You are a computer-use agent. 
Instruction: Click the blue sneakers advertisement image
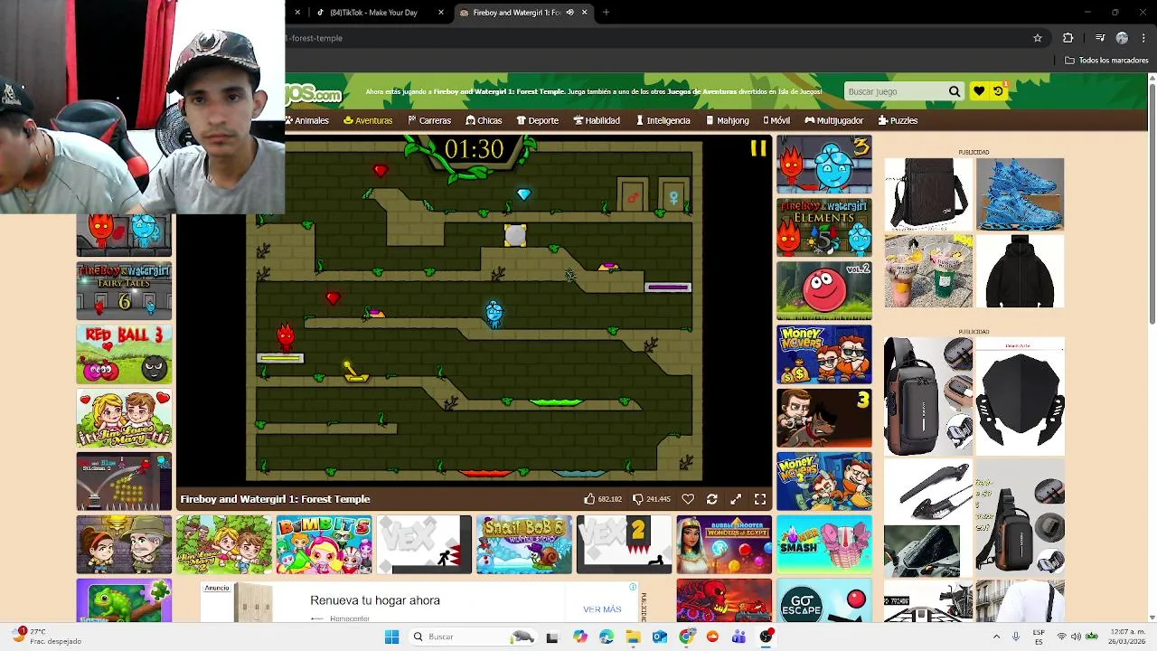pyautogui.click(x=1020, y=194)
